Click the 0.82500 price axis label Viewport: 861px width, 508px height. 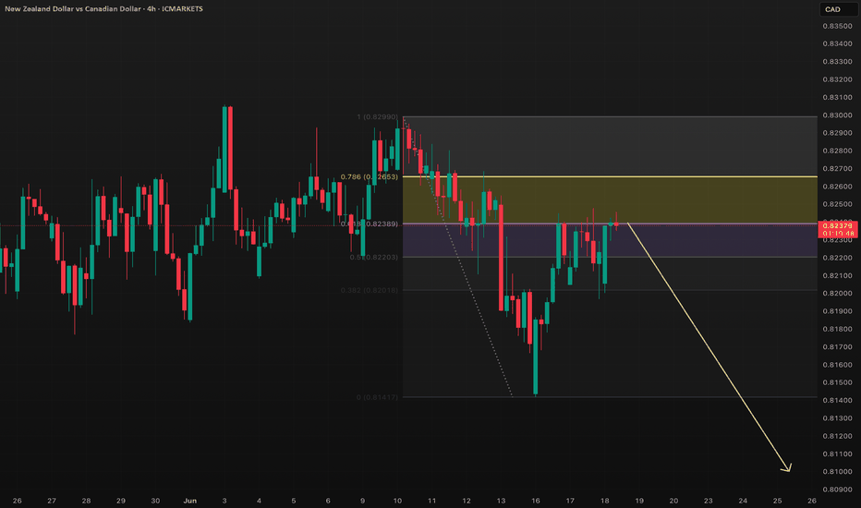pyautogui.click(x=837, y=204)
